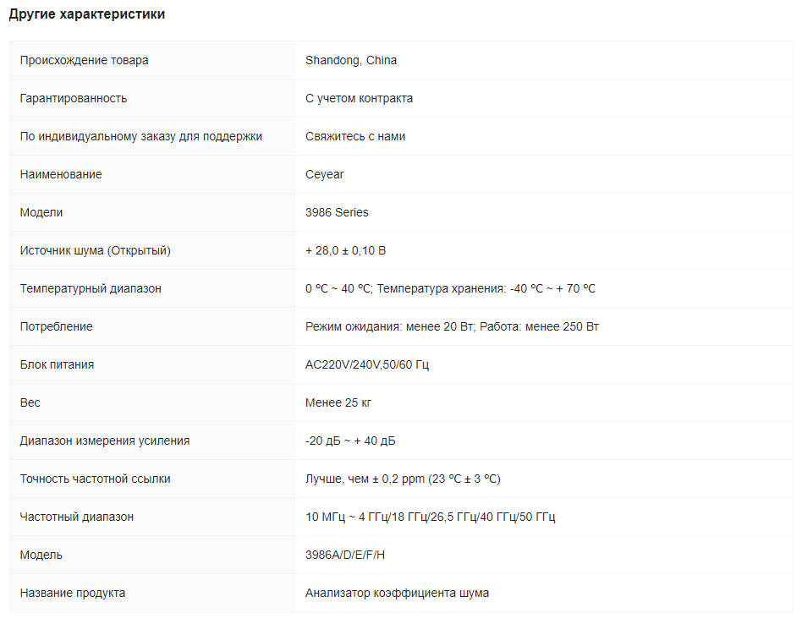This screenshot has height=624, width=802.
Task: Click the "Источник шума (Открытый)" label
Action: tap(96, 250)
